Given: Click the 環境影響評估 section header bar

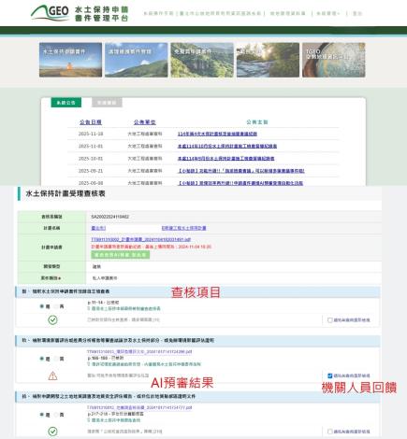Looking at the screenshot, I should point(197,341).
